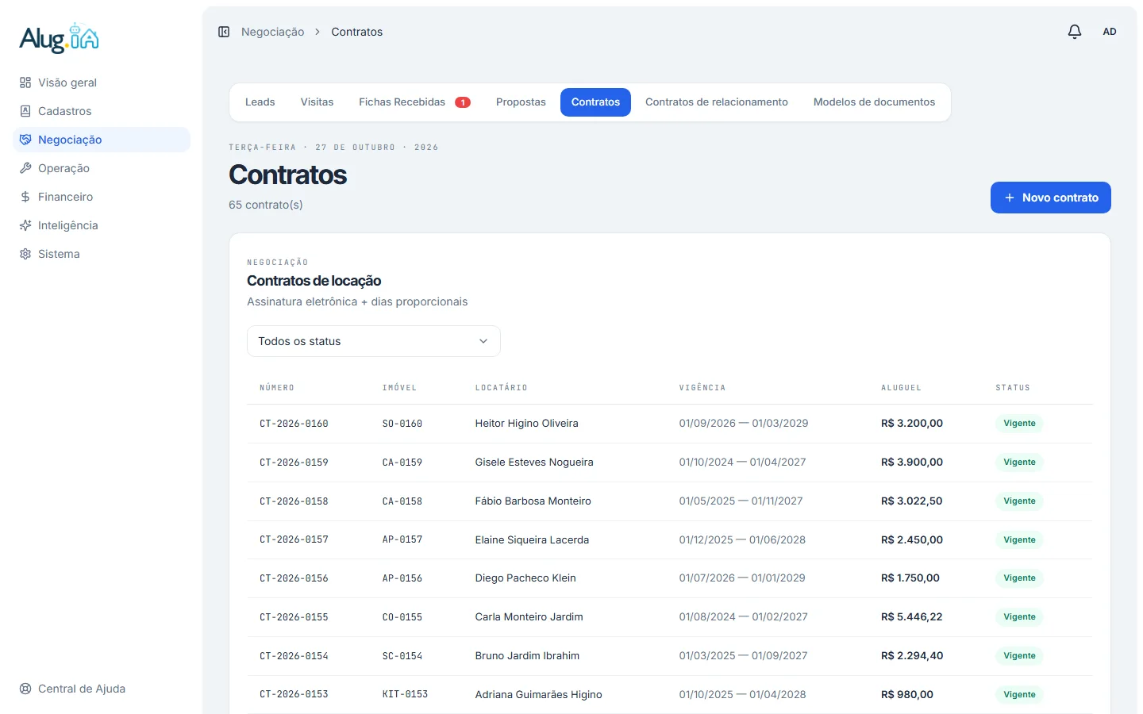Screen dimensions: 1143x714
Task: Click Vigente status for Bruno Jardim Ibrahim
Action: pos(1019,656)
